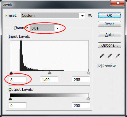Click the input highlights white slider handle
The width and height of the screenshot is (127, 117).
tap(88, 73)
